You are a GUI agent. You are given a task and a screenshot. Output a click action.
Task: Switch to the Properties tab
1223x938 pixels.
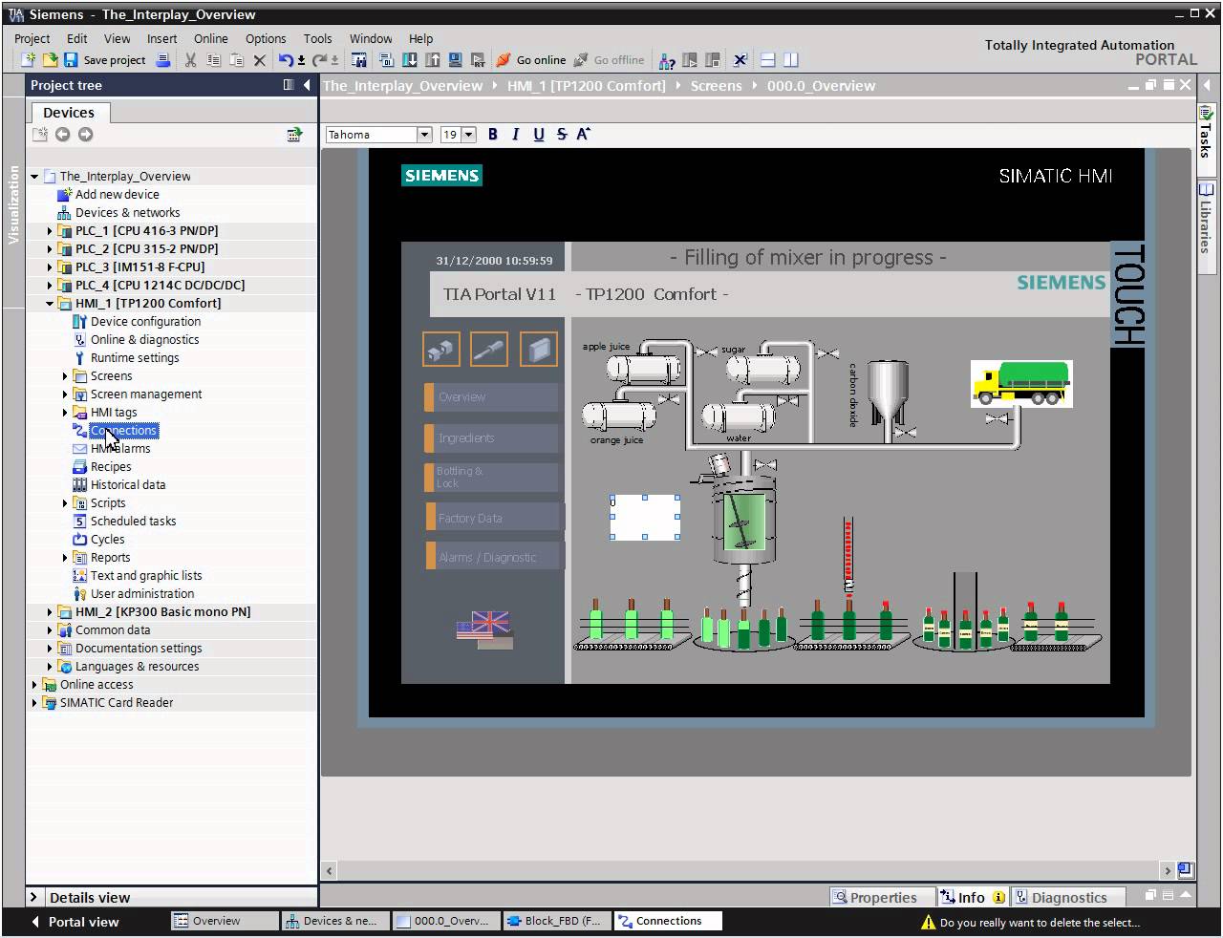[x=874, y=897]
